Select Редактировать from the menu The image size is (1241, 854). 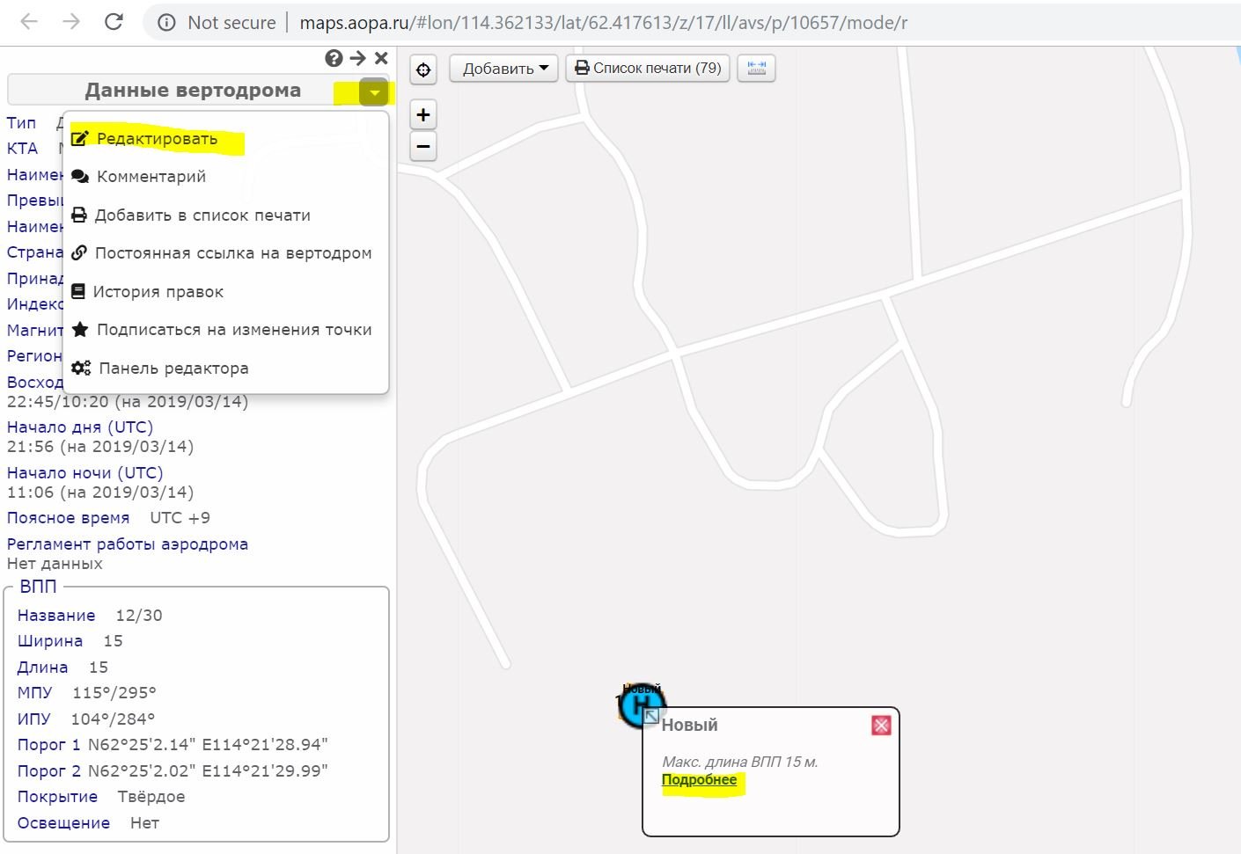[157, 139]
